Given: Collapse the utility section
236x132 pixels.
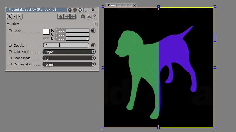Looking at the screenshot, I should tap(8, 24).
